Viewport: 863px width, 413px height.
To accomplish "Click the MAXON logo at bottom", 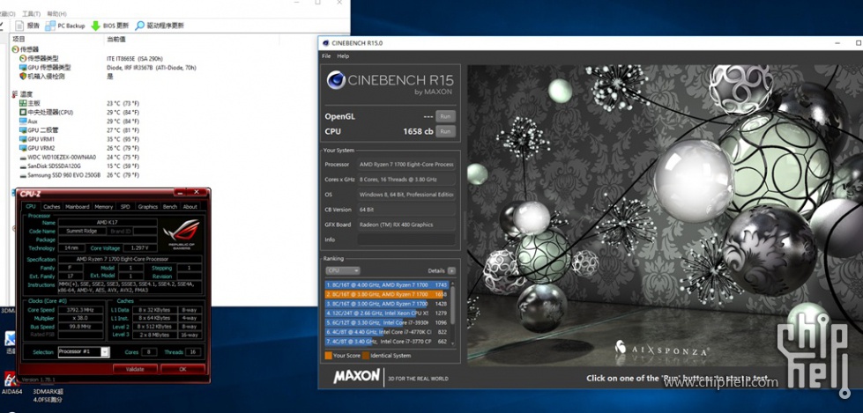I will pyautogui.click(x=357, y=377).
